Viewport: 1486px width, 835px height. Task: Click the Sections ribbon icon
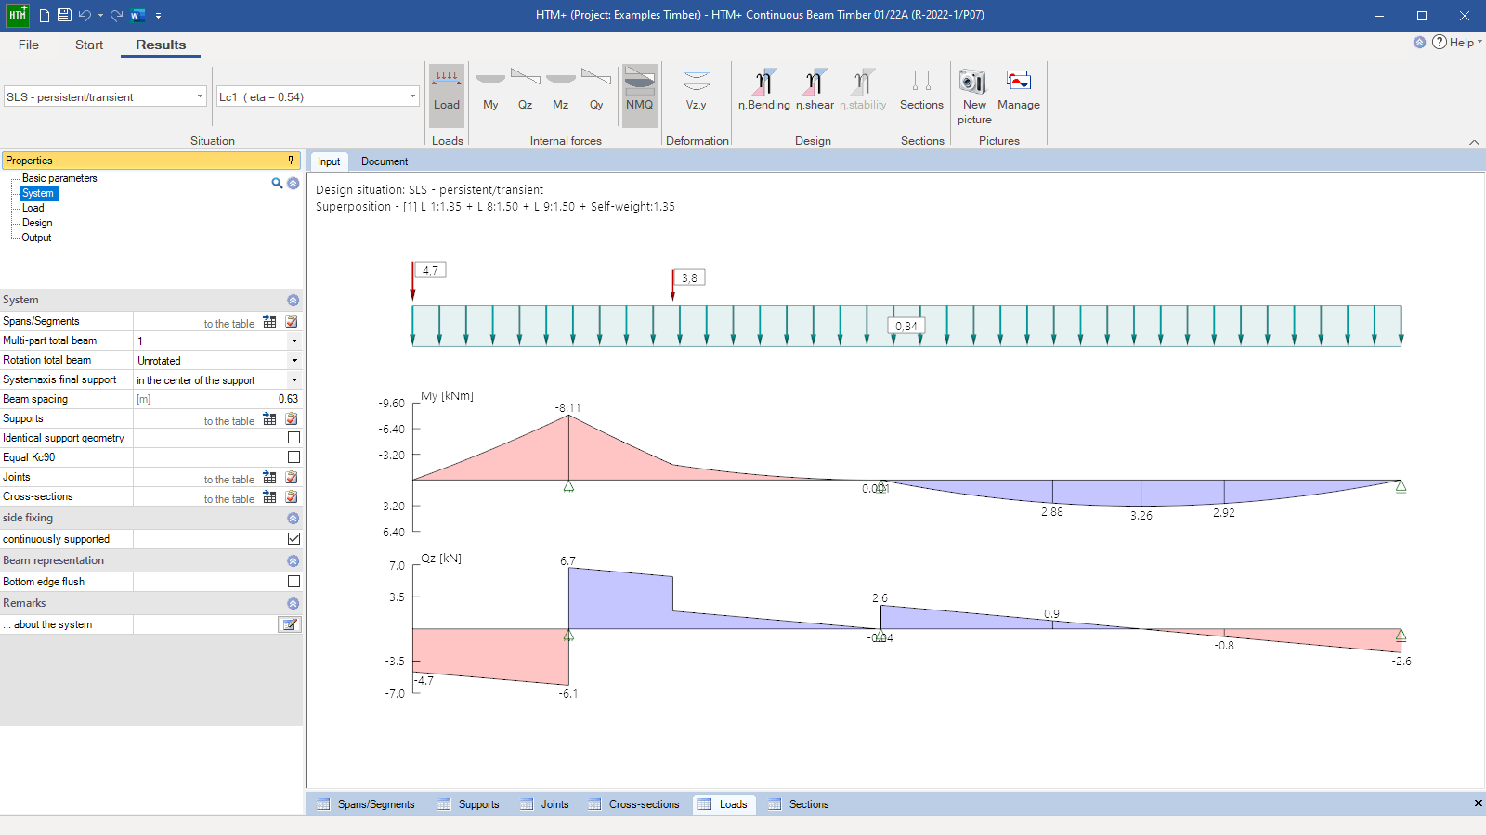(921, 90)
